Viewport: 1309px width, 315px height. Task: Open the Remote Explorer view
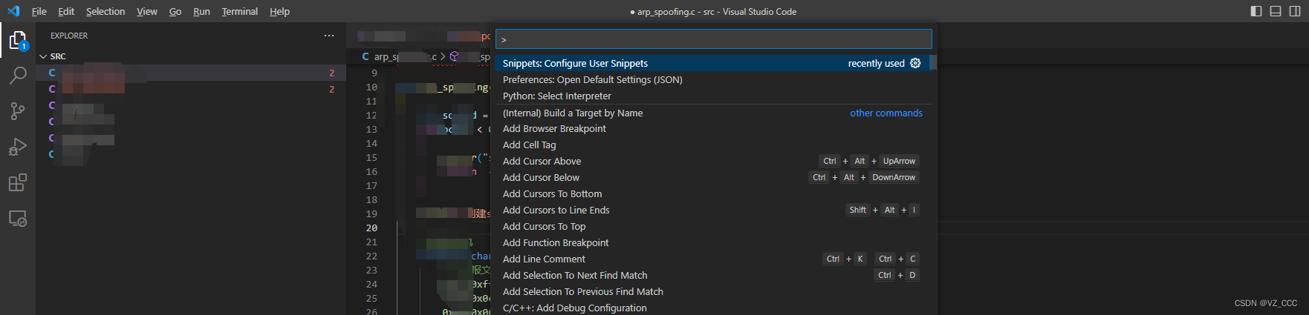click(x=17, y=219)
